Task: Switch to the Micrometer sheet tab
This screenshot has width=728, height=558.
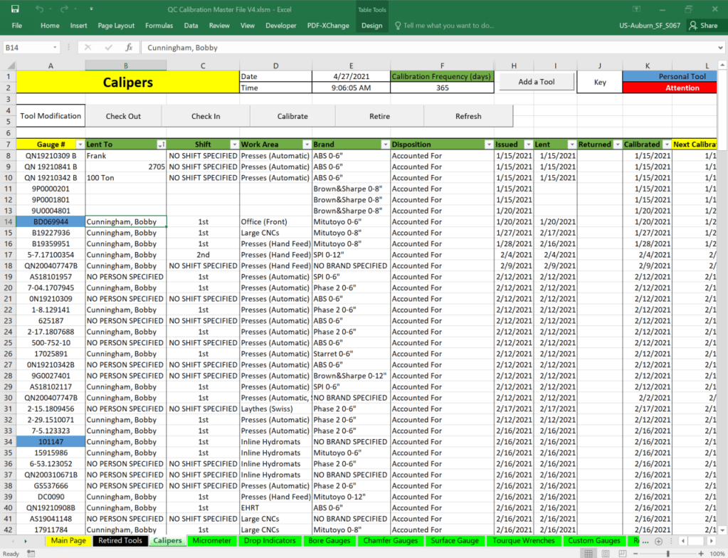Action: coord(212,541)
